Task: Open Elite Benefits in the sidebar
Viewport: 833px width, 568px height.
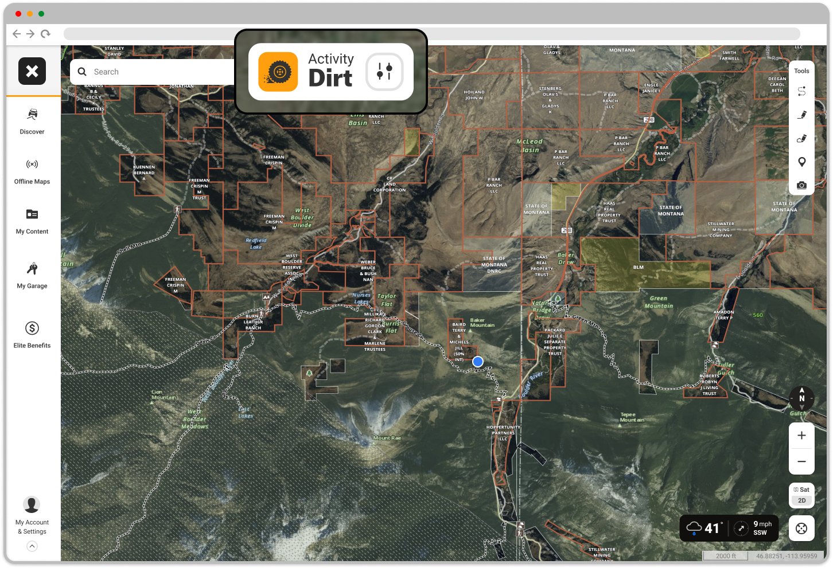Action: [x=32, y=335]
